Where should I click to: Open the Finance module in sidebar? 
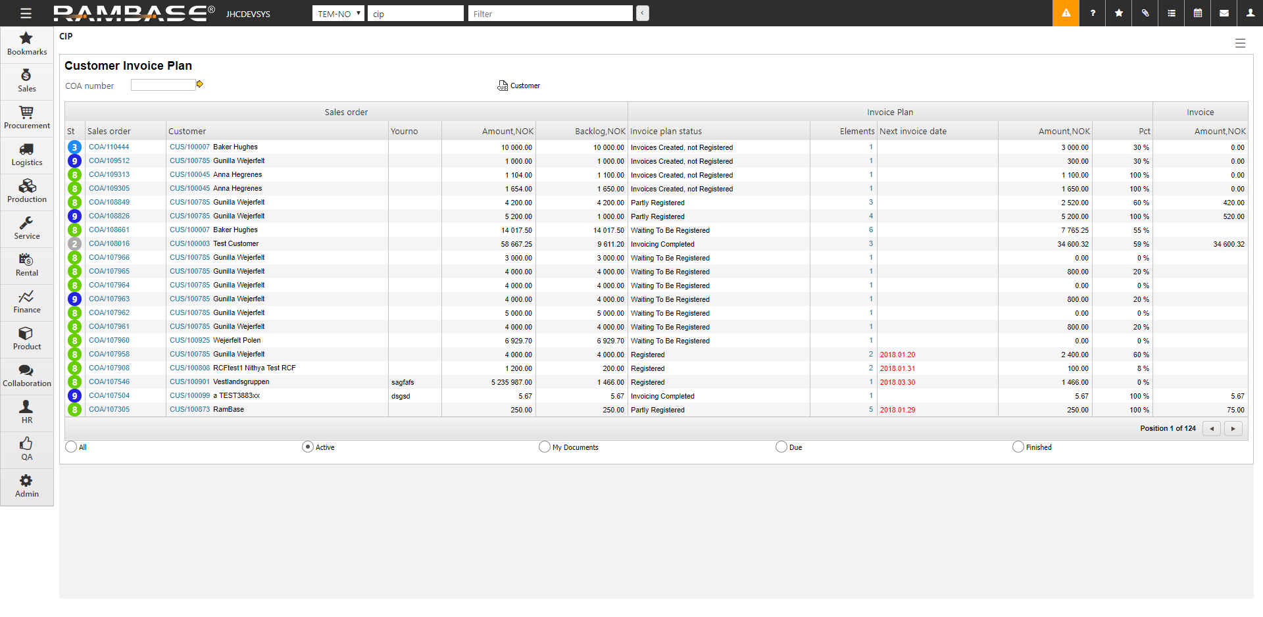[27, 303]
